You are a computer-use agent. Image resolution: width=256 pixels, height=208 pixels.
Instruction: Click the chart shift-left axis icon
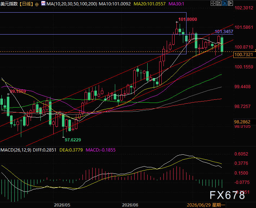pos(219,3)
